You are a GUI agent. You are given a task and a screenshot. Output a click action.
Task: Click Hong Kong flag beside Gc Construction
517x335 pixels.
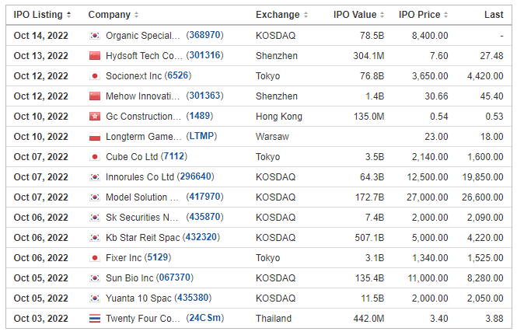tap(95, 116)
